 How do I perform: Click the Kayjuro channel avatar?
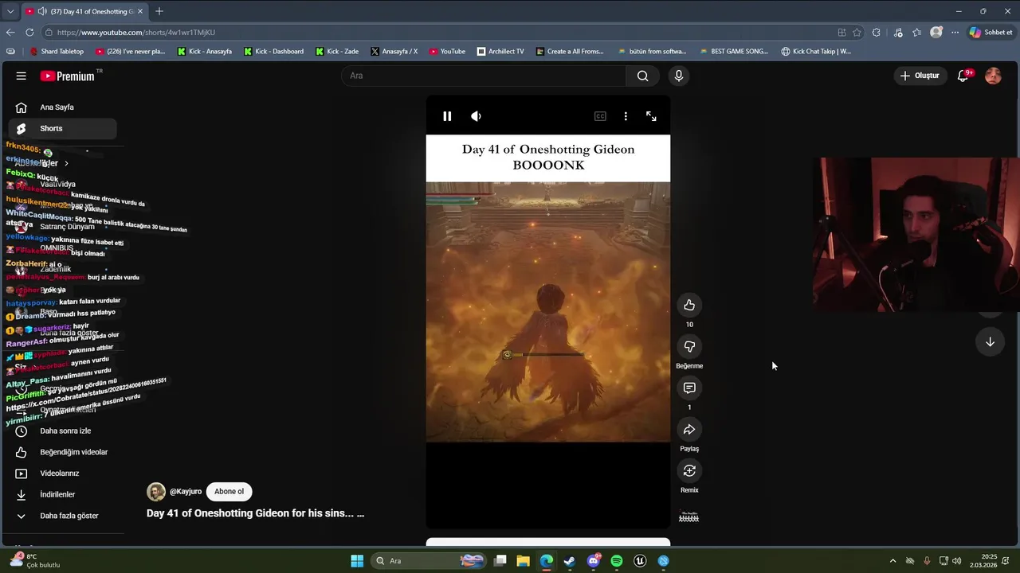(x=156, y=492)
